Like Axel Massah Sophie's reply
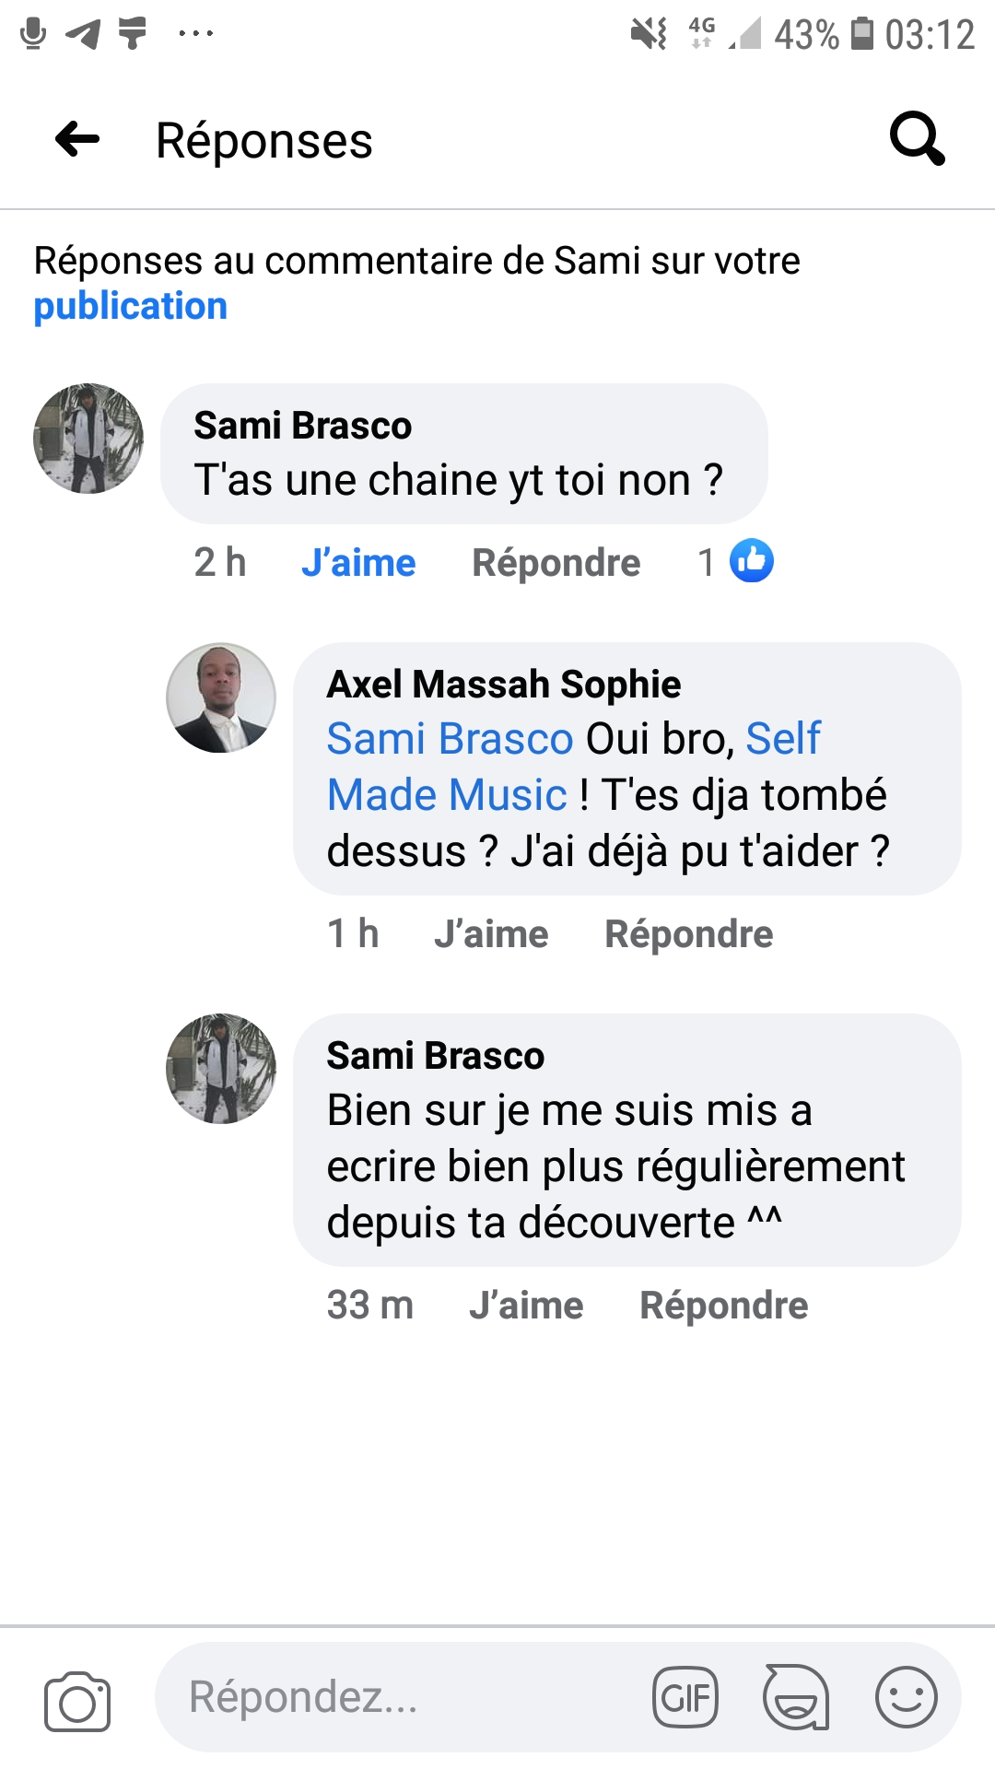995x1769 pixels. [491, 934]
